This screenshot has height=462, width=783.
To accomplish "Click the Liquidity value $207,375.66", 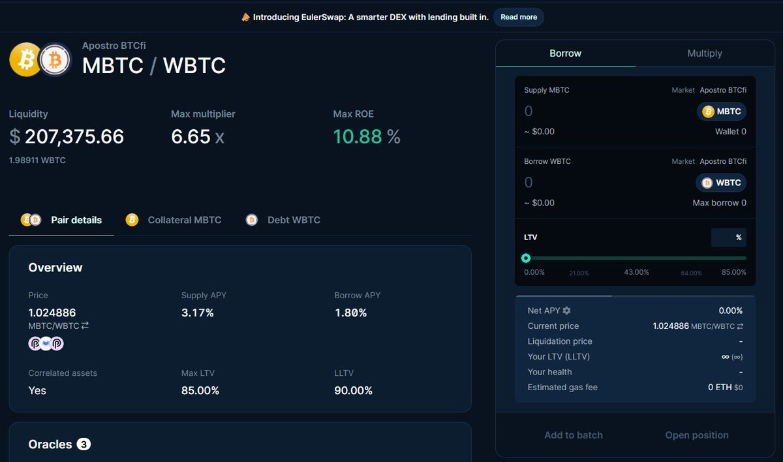I will click(x=67, y=136).
